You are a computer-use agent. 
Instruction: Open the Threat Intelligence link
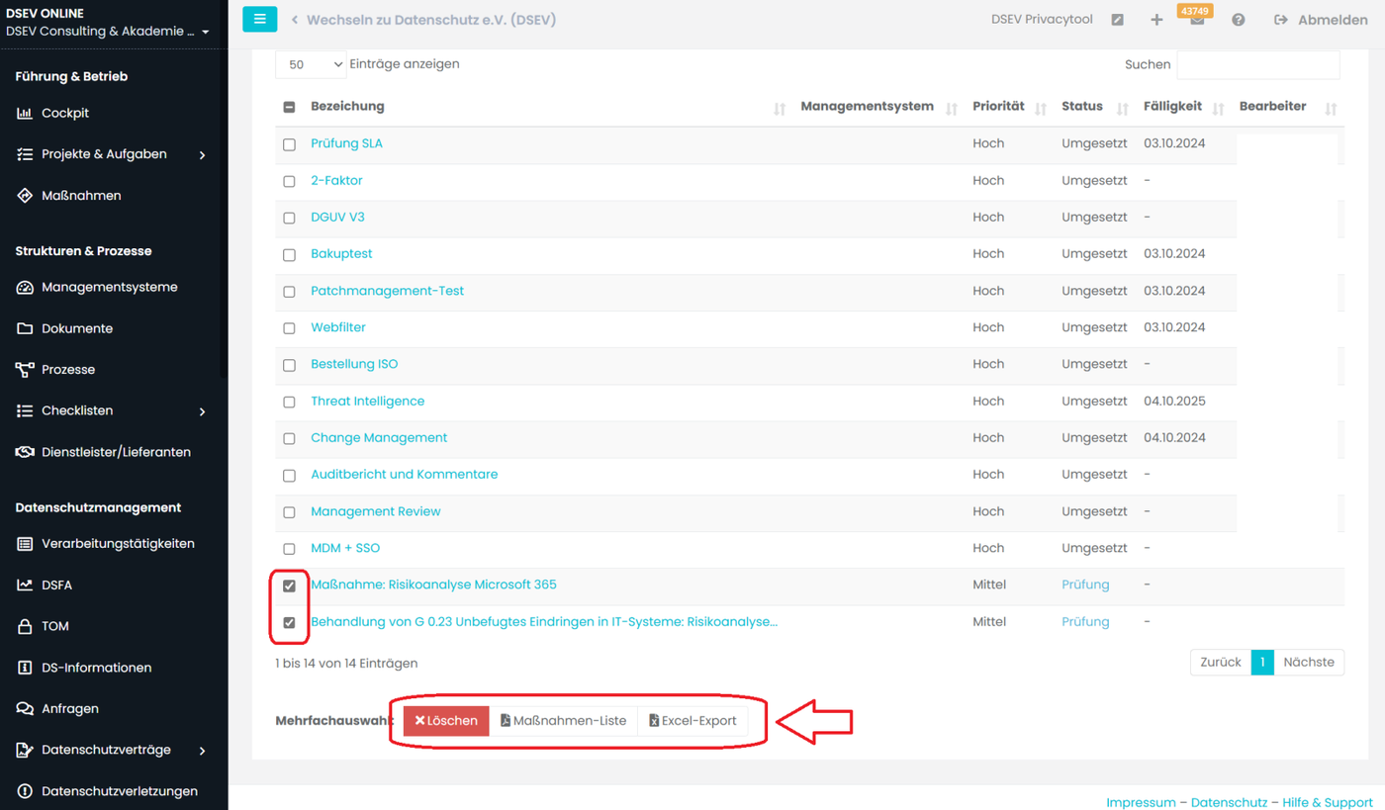coord(367,401)
